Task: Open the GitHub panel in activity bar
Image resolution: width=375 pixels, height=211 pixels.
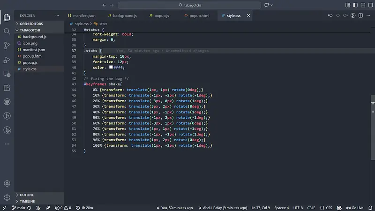Action: [x=7, y=102]
